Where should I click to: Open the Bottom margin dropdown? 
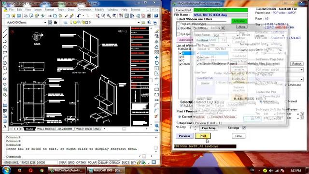pyautogui.click(x=298, y=114)
